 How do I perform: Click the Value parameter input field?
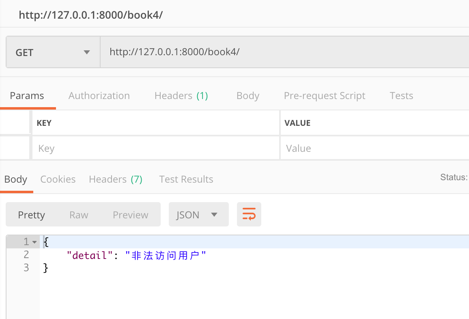373,149
